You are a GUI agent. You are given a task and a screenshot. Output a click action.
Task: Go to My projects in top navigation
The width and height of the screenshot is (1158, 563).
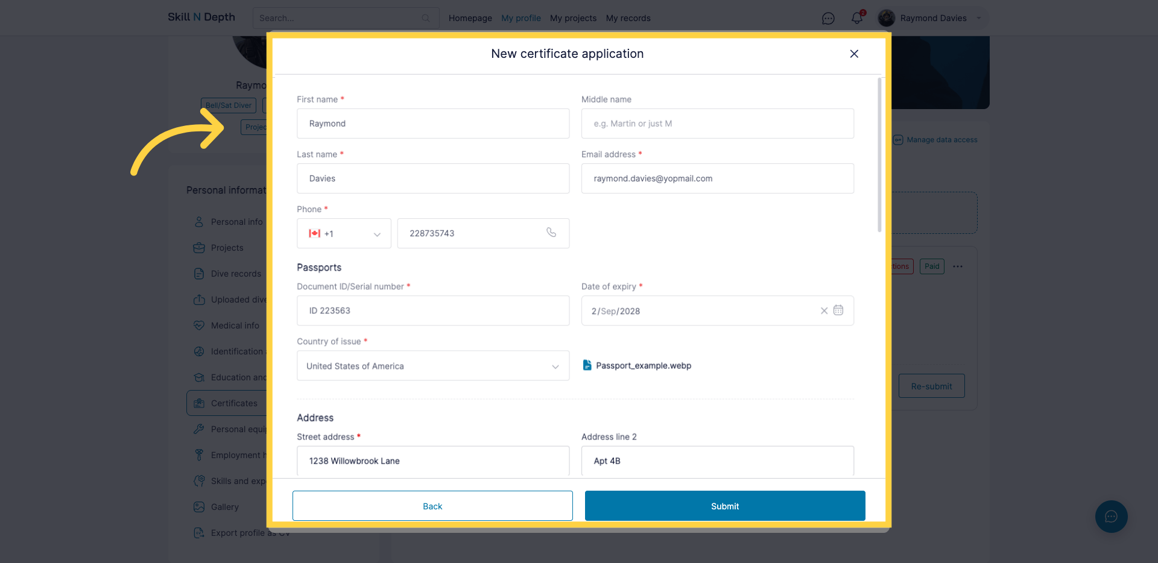pos(573,18)
